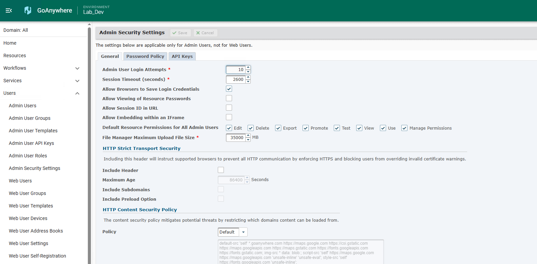Collapse the sidebar with hamburger menu icon
This screenshot has height=264, width=537.
9,10
